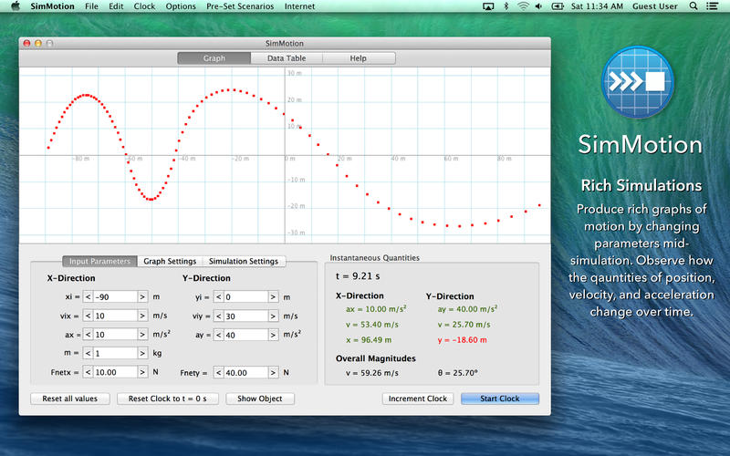This screenshot has width=730, height=456.
Task: Switch to the Graph tab
Action: click(x=214, y=58)
